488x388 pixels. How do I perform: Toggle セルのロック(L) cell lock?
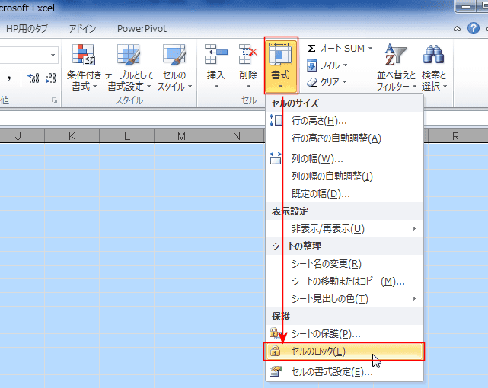(344, 351)
